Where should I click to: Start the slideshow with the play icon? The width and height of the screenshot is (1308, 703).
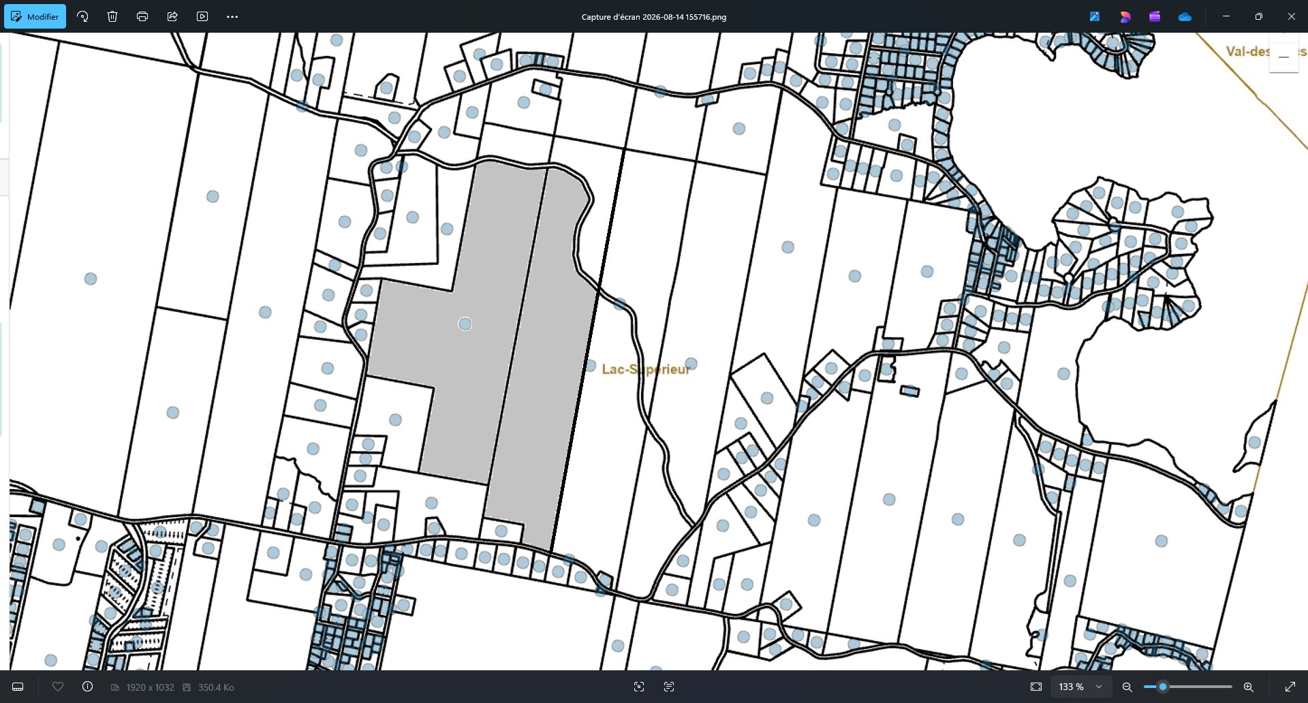[x=202, y=16]
